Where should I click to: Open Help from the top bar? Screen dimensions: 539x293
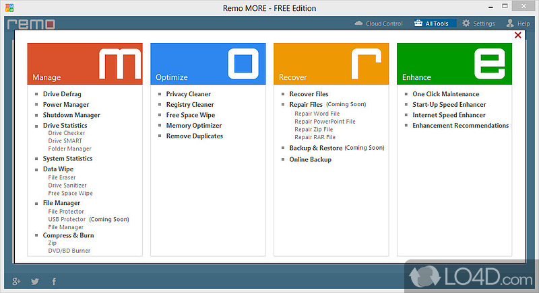click(517, 24)
